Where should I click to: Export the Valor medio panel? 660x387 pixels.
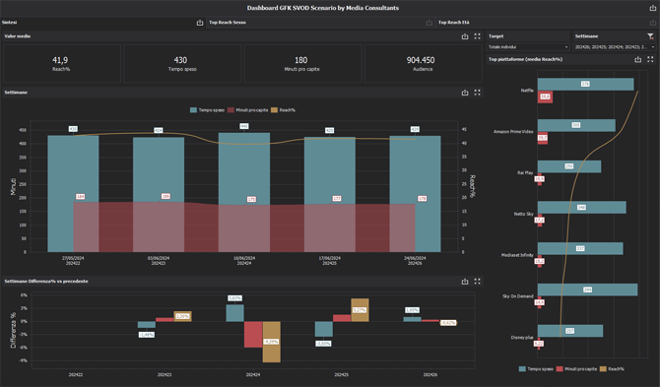tap(465, 36)
